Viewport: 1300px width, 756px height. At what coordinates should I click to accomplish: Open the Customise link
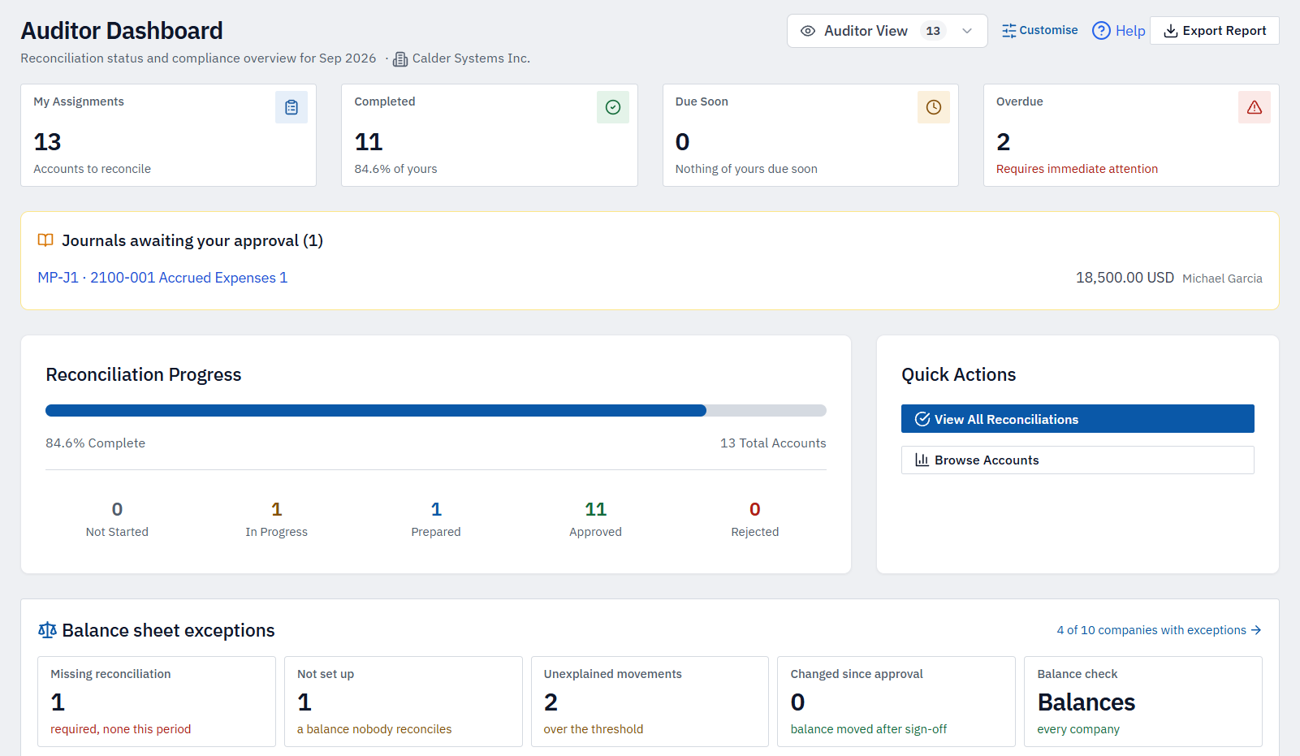pos(1039,30)
